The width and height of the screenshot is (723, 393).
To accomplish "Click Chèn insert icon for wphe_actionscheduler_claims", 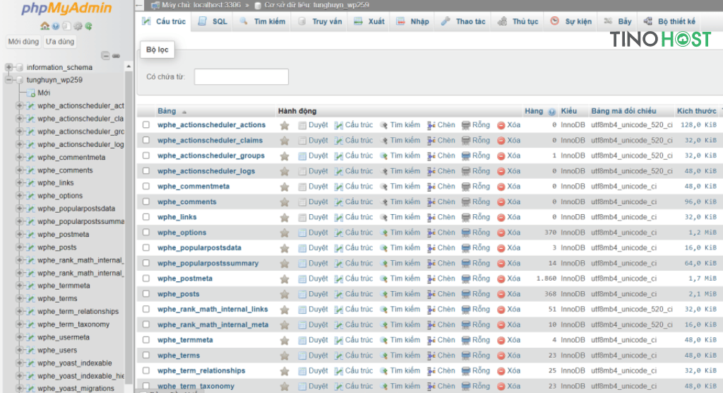I will (x=431, y=141).
